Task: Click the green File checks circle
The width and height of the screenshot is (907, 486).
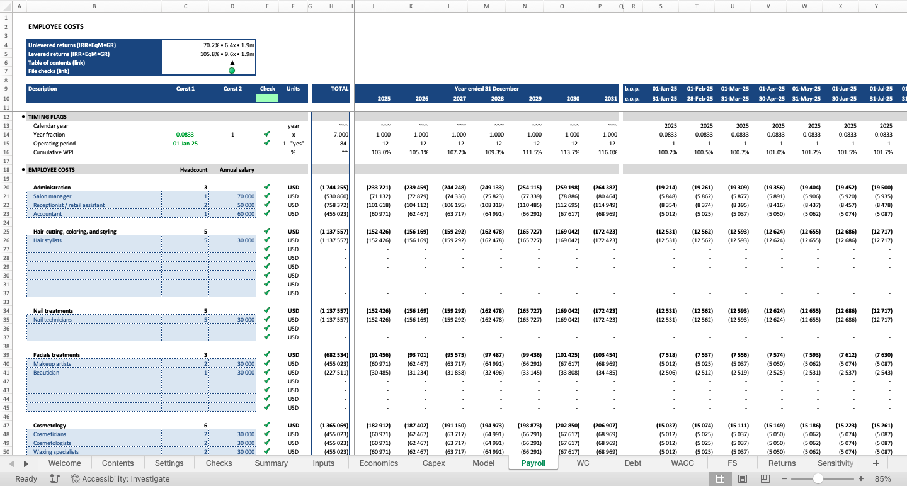Action: tap(232, 71)
